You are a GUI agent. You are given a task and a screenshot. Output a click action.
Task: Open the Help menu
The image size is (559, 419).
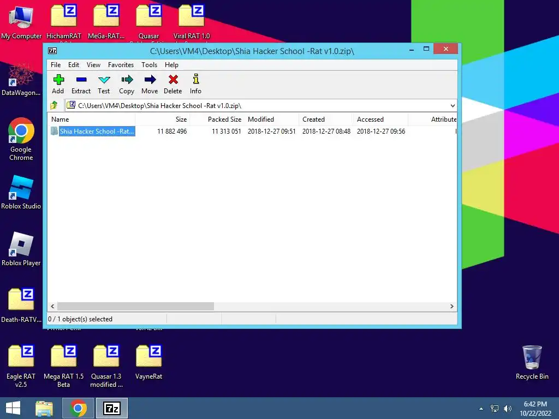171,65
